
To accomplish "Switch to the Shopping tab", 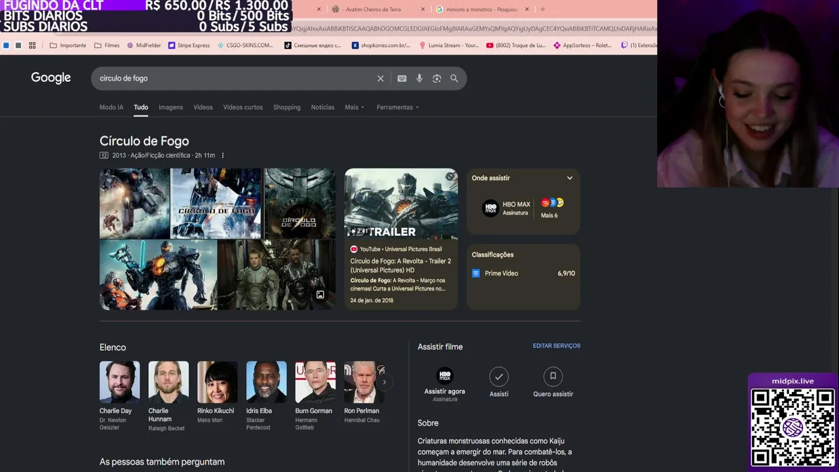I will point(286,108).
